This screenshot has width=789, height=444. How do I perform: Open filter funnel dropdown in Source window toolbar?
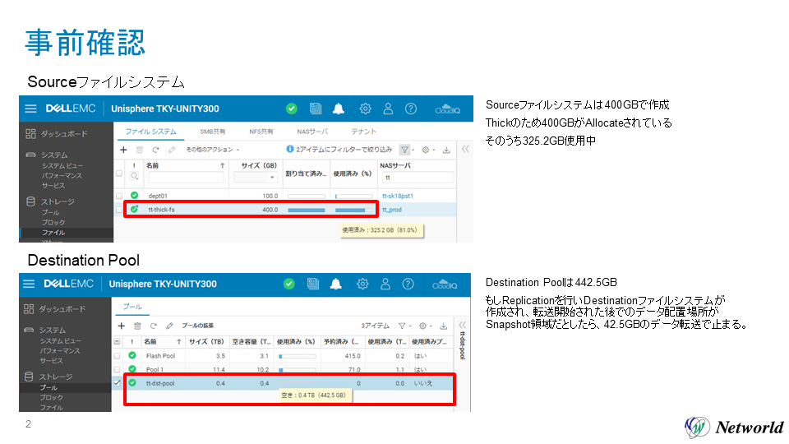click(406, 150)
